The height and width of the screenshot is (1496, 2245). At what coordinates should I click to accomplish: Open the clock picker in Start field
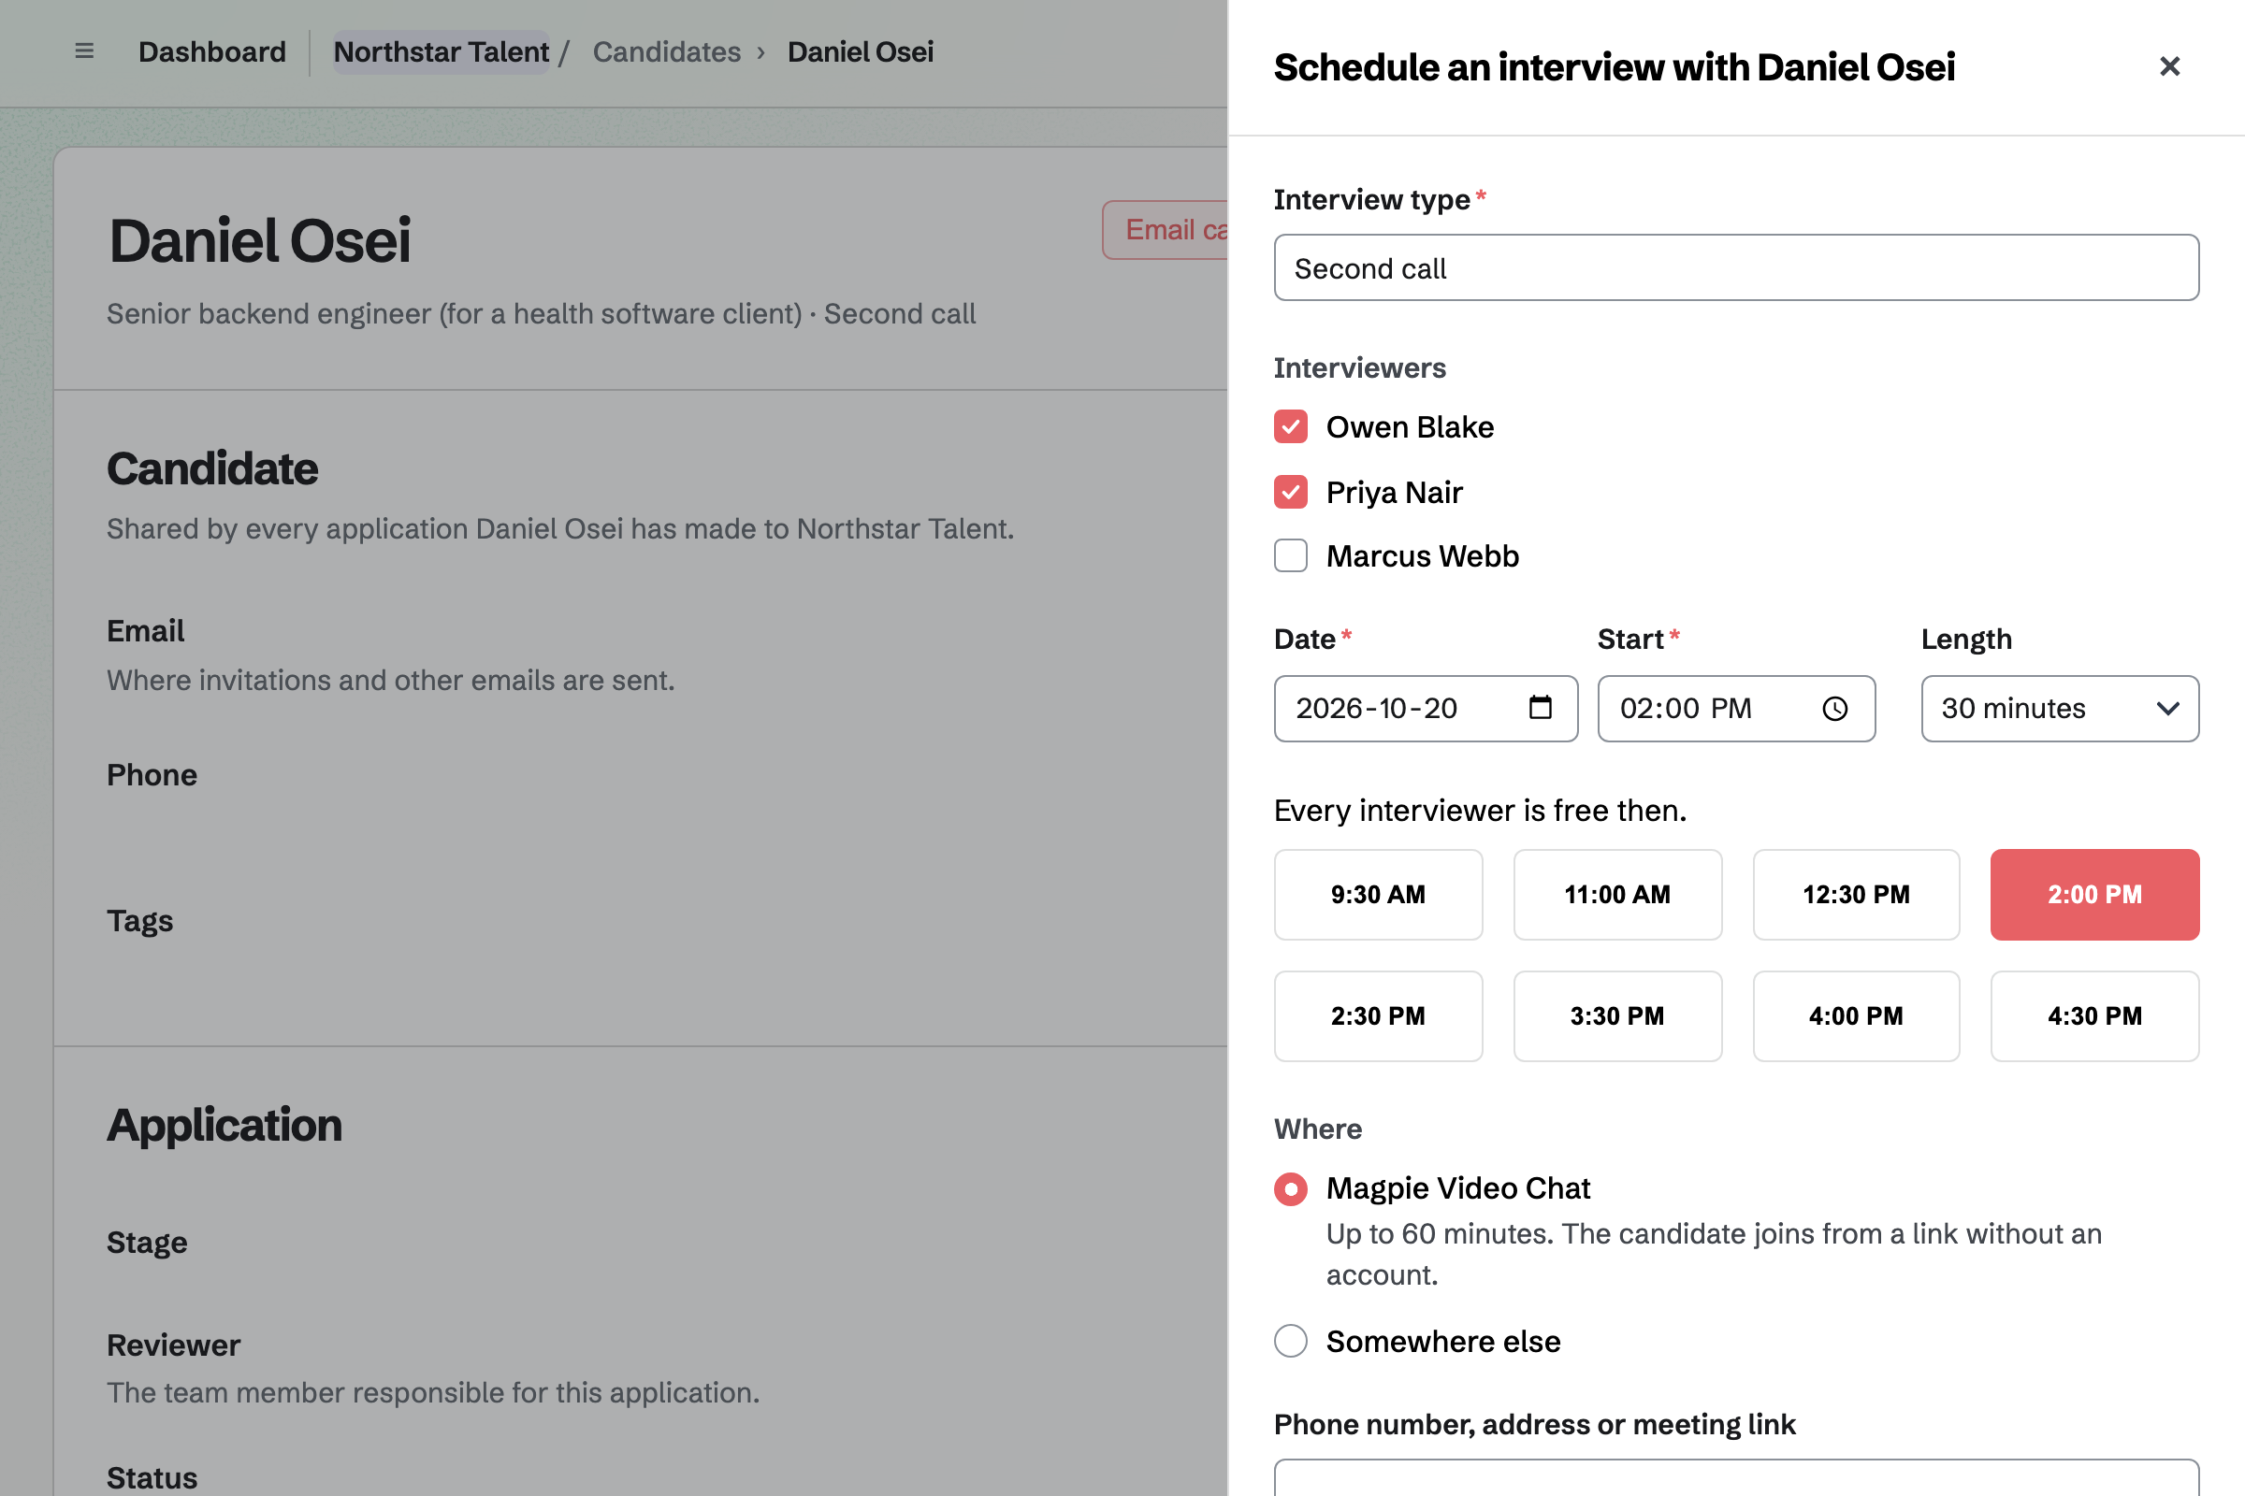(1834, 709)
